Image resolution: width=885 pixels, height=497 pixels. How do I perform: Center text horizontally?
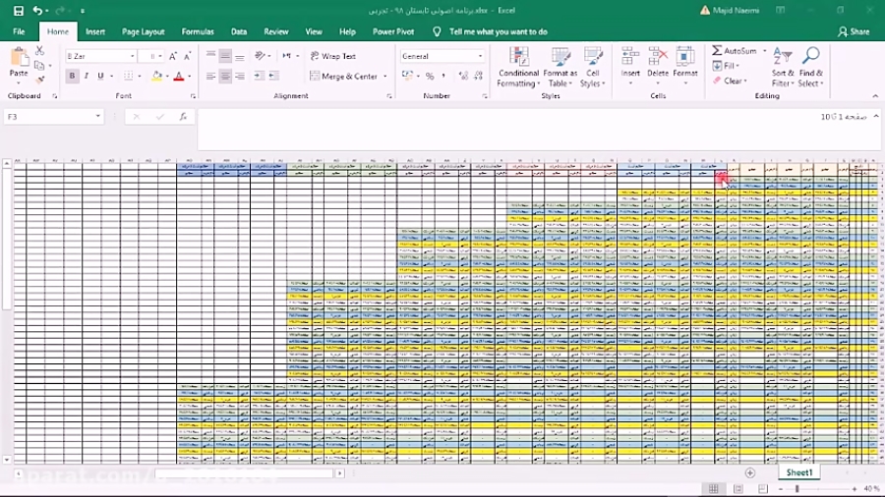(x=225, y=76)
